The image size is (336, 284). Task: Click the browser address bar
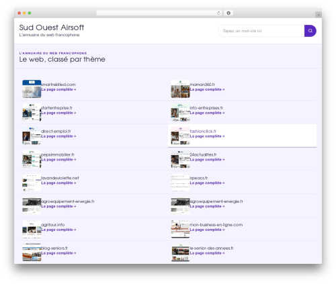[159, 13]
